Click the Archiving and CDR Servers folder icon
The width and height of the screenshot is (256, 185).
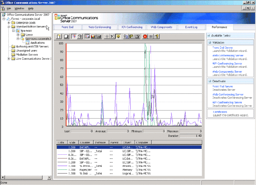pos(13,47)
